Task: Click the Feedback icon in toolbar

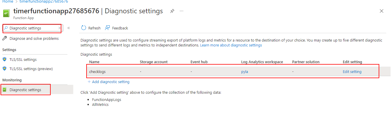Action: 108,28
